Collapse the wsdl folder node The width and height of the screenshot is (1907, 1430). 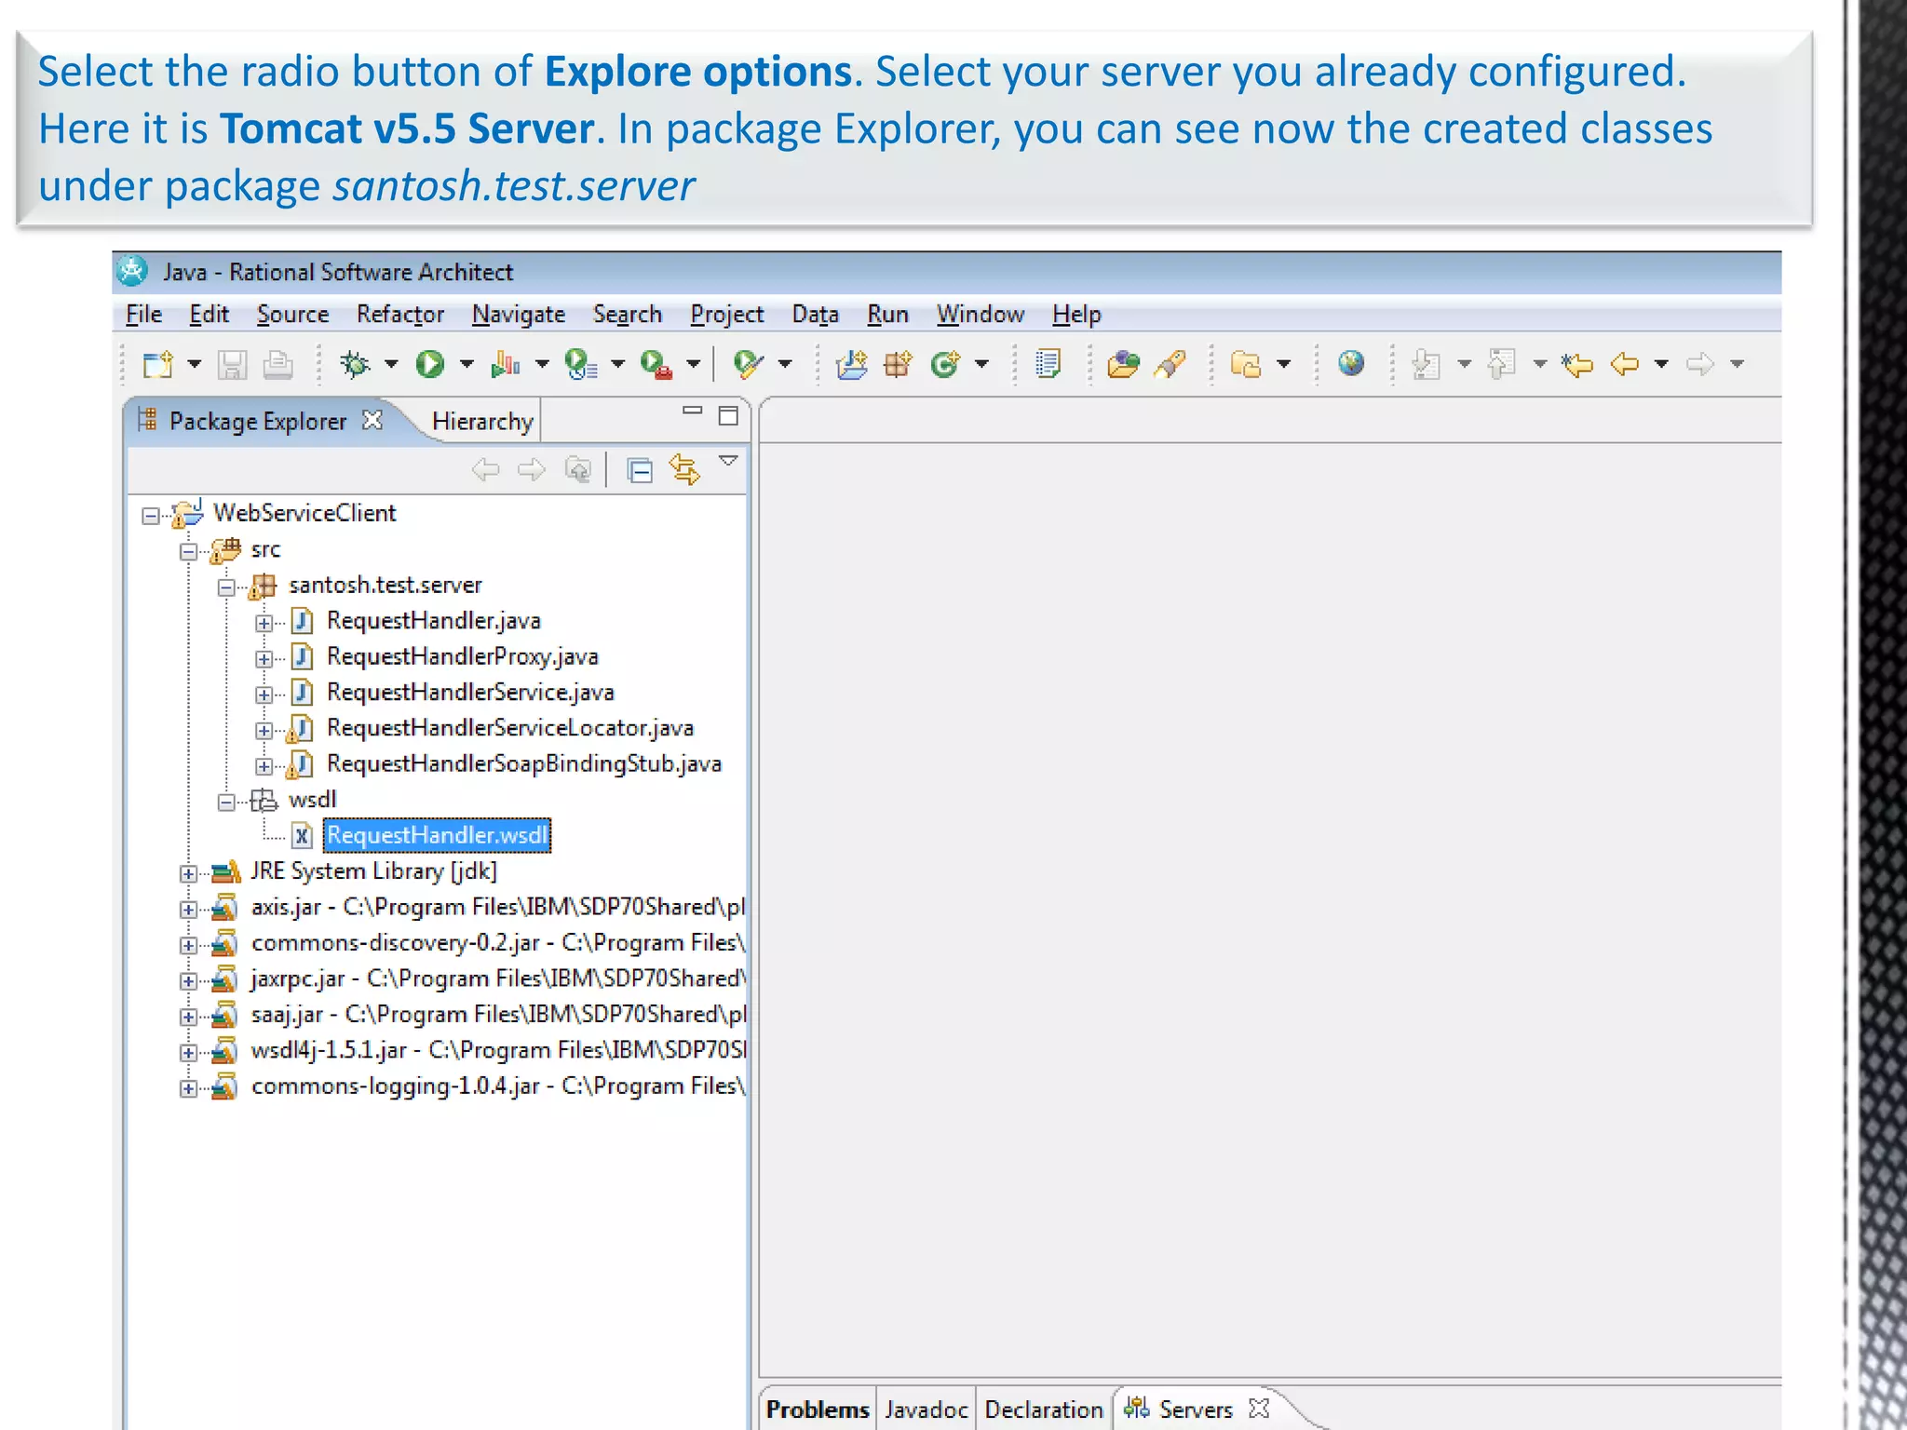pos(226,802)
